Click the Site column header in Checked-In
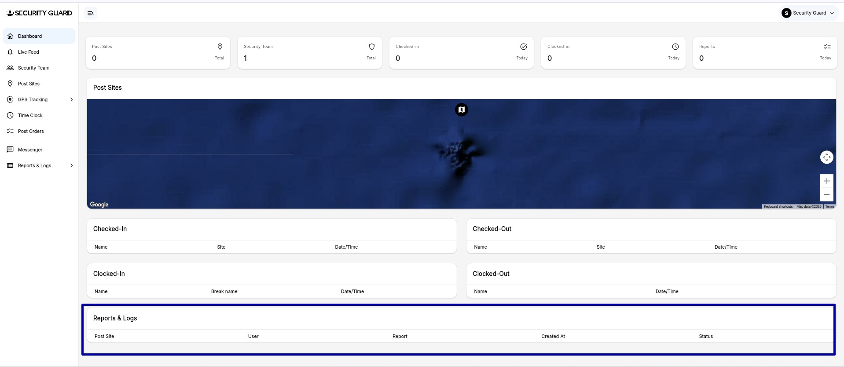Viewport: 844px width, 367px height. pyautogui.click(x=221, y=247)
